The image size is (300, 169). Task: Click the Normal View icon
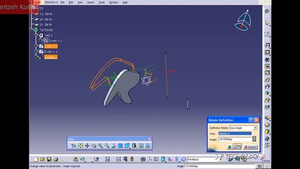(x=113, y=146)
